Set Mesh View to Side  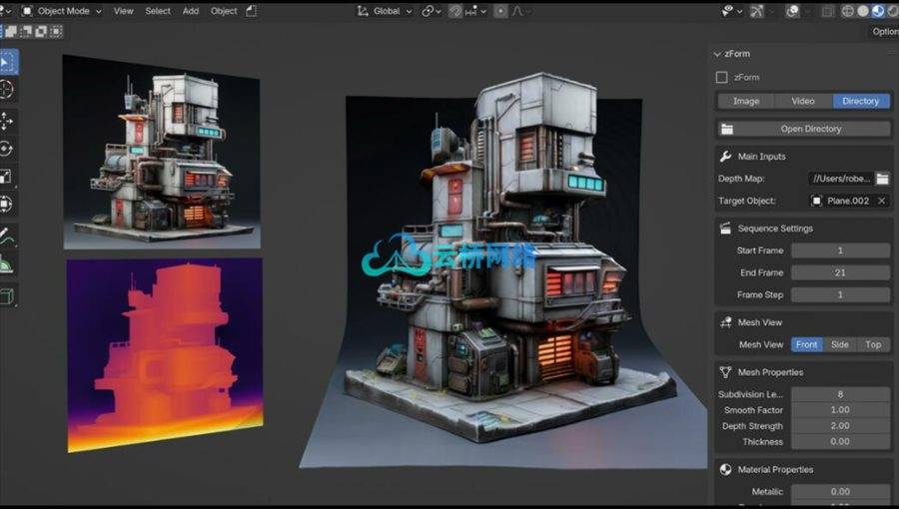840,344
